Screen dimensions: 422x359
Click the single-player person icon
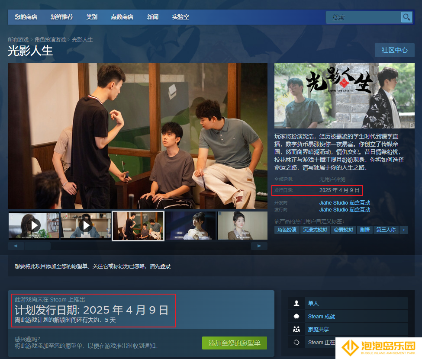click(296, 303)
